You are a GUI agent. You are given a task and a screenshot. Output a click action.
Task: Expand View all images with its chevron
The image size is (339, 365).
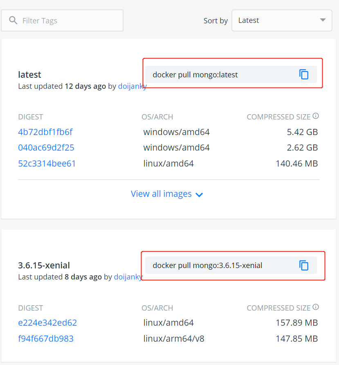(x=199, y=194)
